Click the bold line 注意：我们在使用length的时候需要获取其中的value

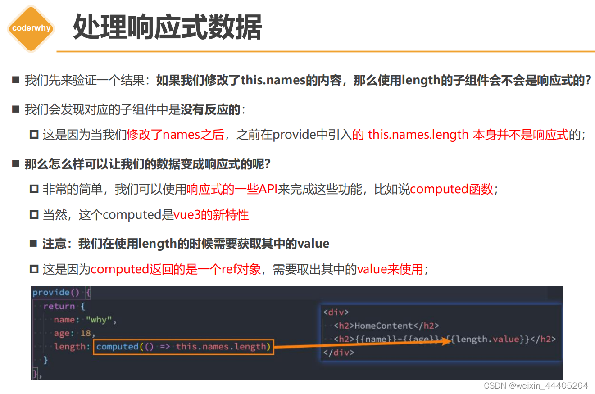pyautogui.click(x=186, y=244)
